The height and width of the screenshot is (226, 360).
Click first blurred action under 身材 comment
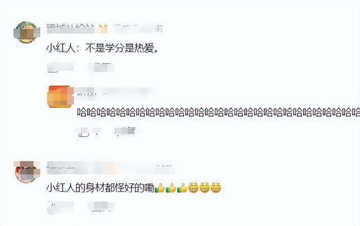tap(60, 207)
